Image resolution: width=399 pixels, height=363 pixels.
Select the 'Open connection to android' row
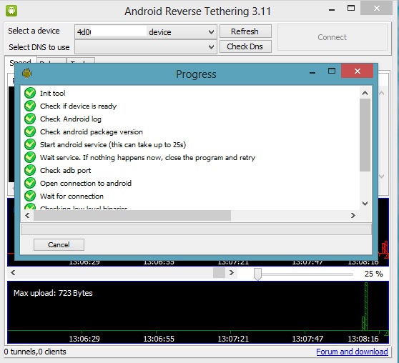click(86, 183)
